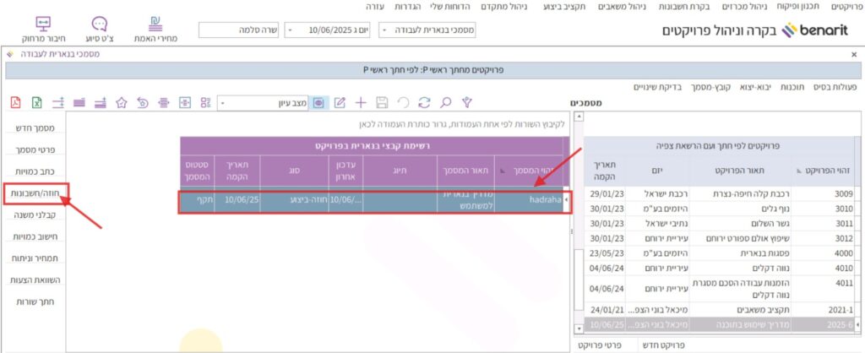Viewport: 865px width, 353px height.
Task: Click the pencil edit icon
Action: tap(340, 102)
